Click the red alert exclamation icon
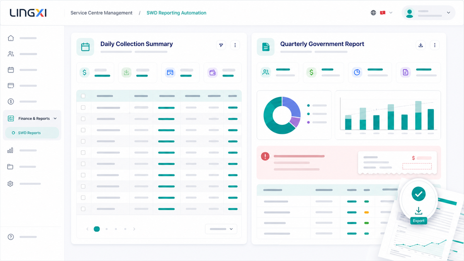Viewport: 464px width, 261px height. click(265, 156)
